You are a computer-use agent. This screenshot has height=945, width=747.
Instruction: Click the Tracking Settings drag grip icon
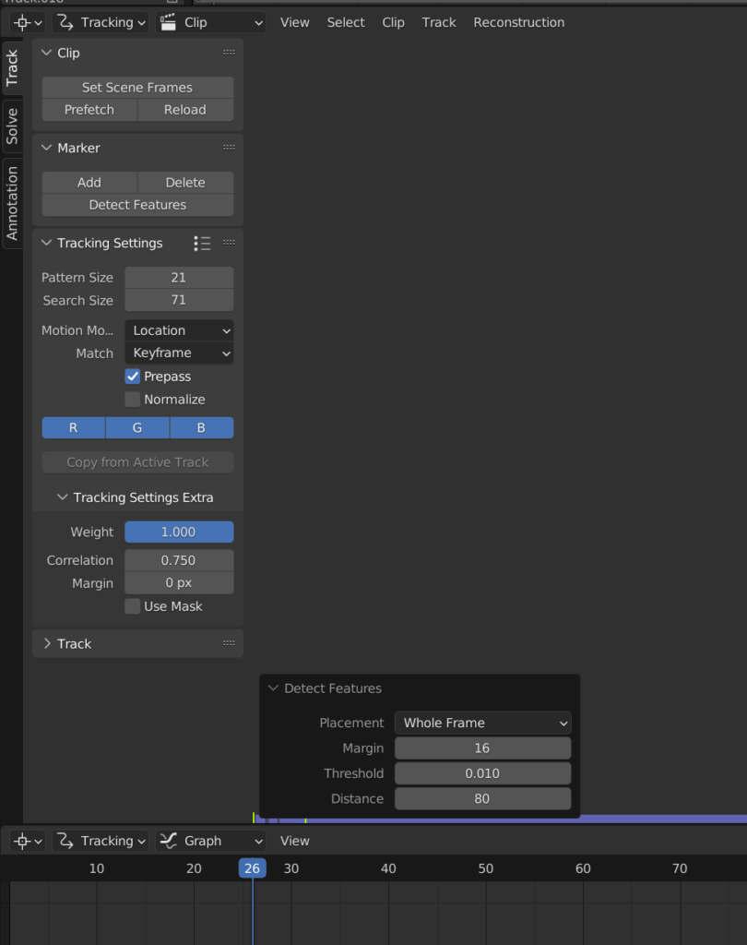pyautogui.click(x=229, y=243)
